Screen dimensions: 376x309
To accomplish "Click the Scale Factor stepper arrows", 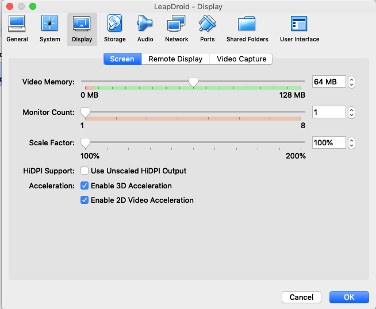I will (x=351, y=143).
